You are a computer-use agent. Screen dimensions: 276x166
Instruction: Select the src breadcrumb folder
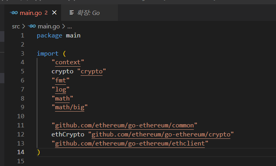[16, 26]
